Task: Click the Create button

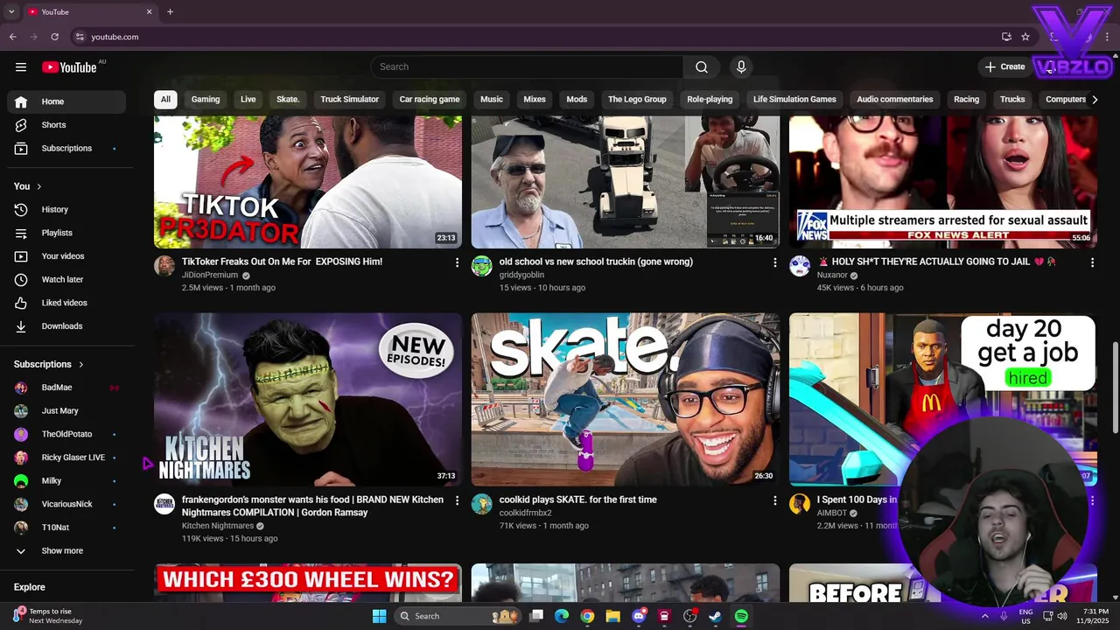Action: click(1004, 67)
